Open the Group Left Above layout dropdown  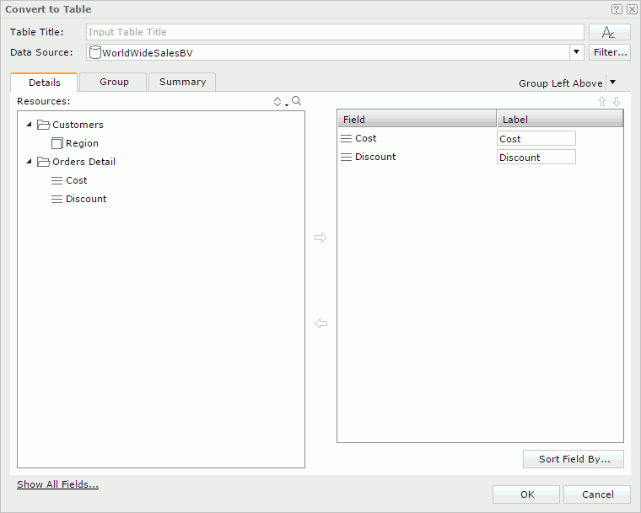point(612,83)
